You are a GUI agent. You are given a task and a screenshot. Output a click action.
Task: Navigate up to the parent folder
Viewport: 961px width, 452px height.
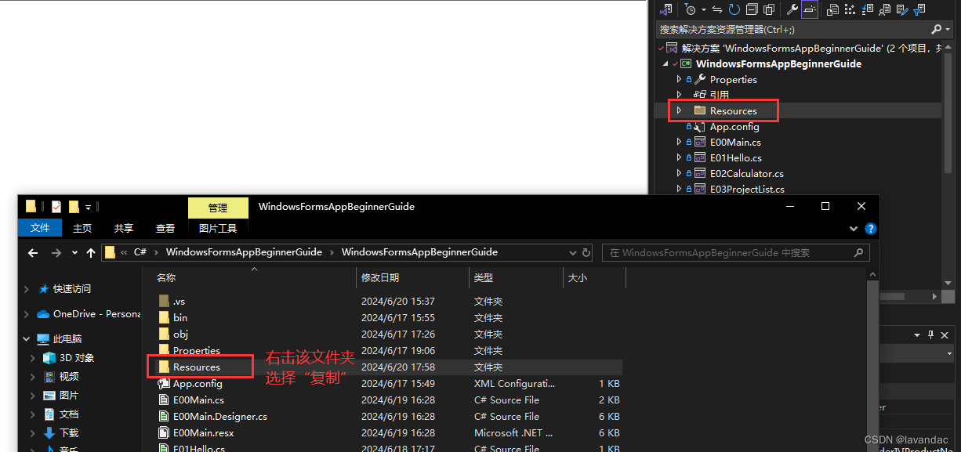[x=92, y=252]
